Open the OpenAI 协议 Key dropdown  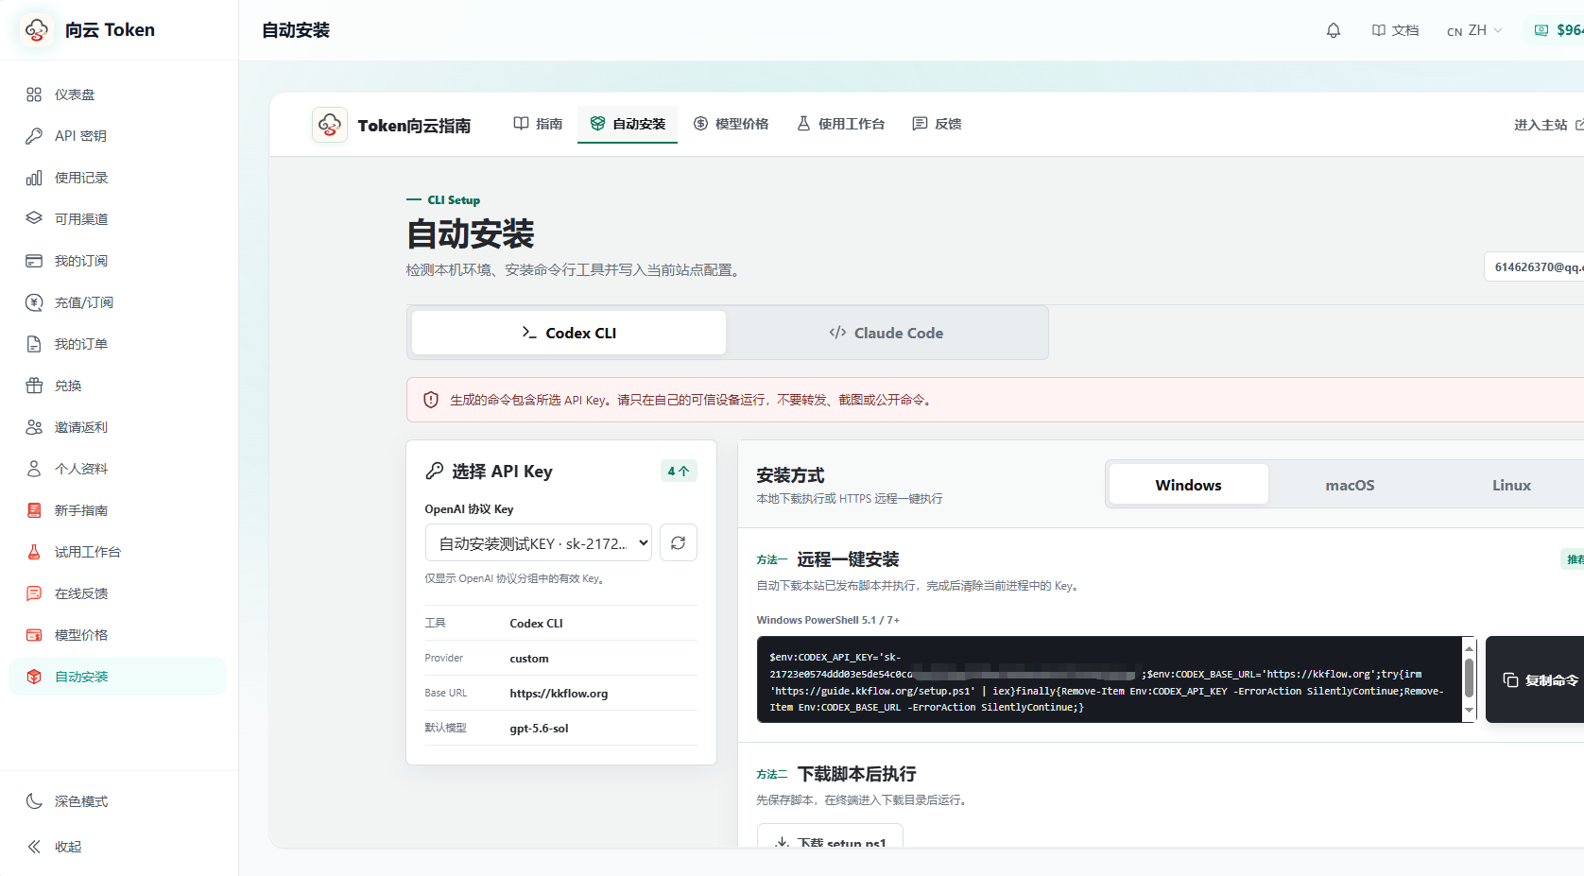point(539,543)
